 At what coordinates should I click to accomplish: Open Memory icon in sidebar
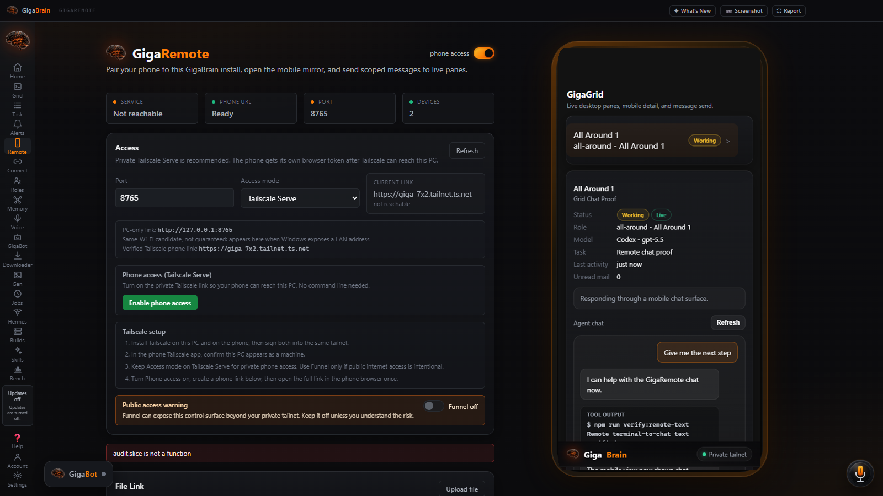[x=17, y=203]
